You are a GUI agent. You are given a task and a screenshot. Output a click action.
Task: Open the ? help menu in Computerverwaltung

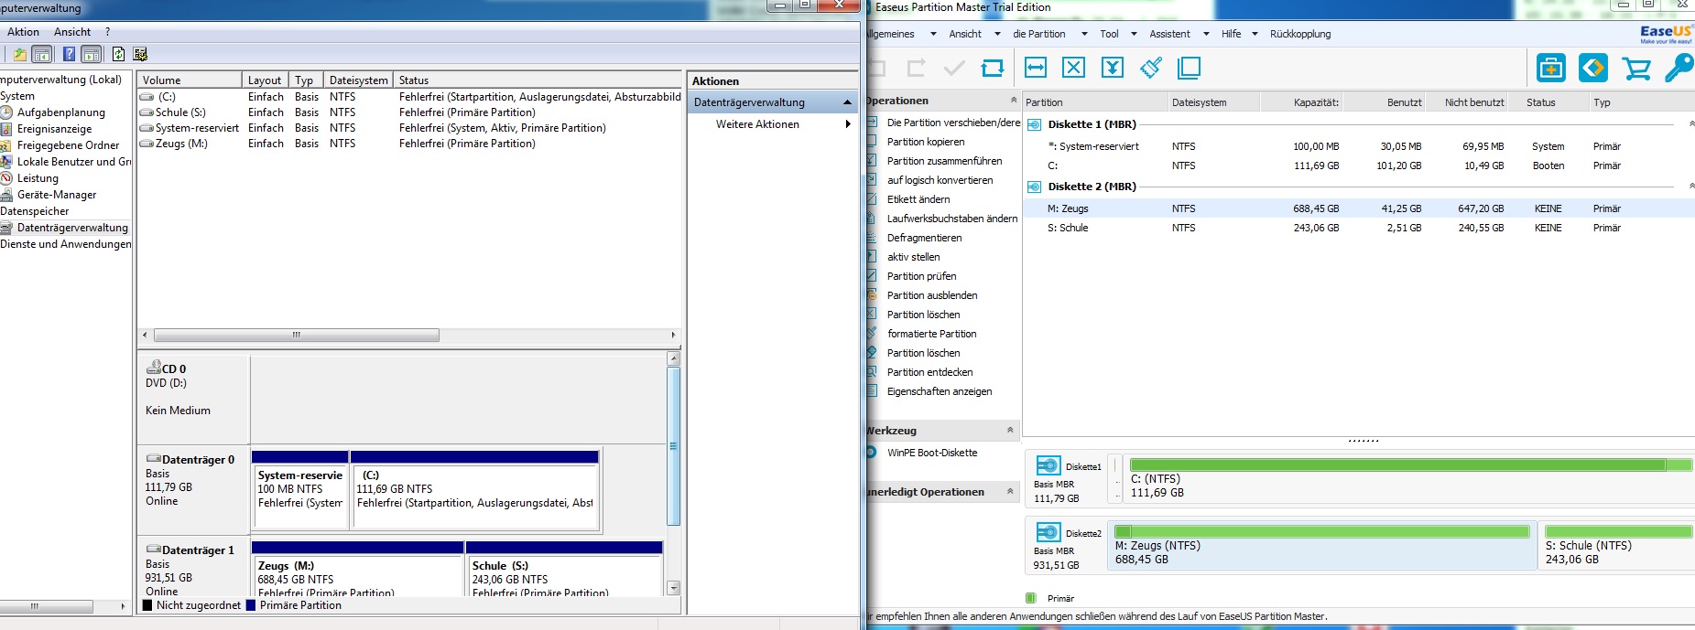coord(107,32)
